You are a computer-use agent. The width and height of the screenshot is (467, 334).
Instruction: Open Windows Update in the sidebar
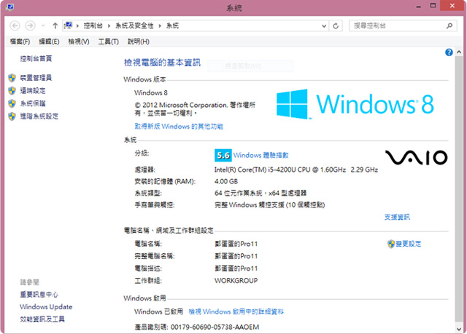(x=46, y=306)
